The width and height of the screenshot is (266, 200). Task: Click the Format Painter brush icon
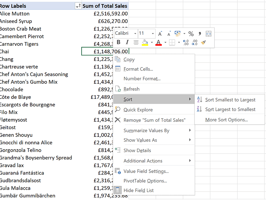coord(203,42)
